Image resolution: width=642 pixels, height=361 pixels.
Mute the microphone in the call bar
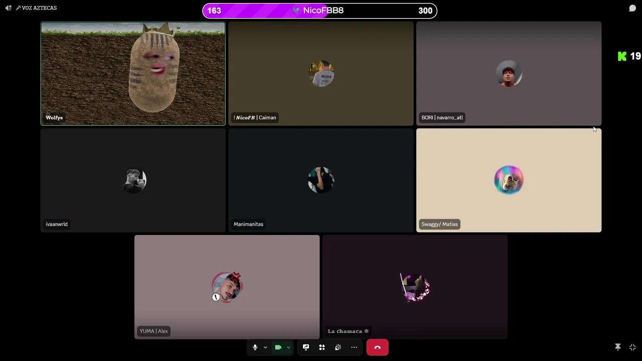(x=255, y=347)
